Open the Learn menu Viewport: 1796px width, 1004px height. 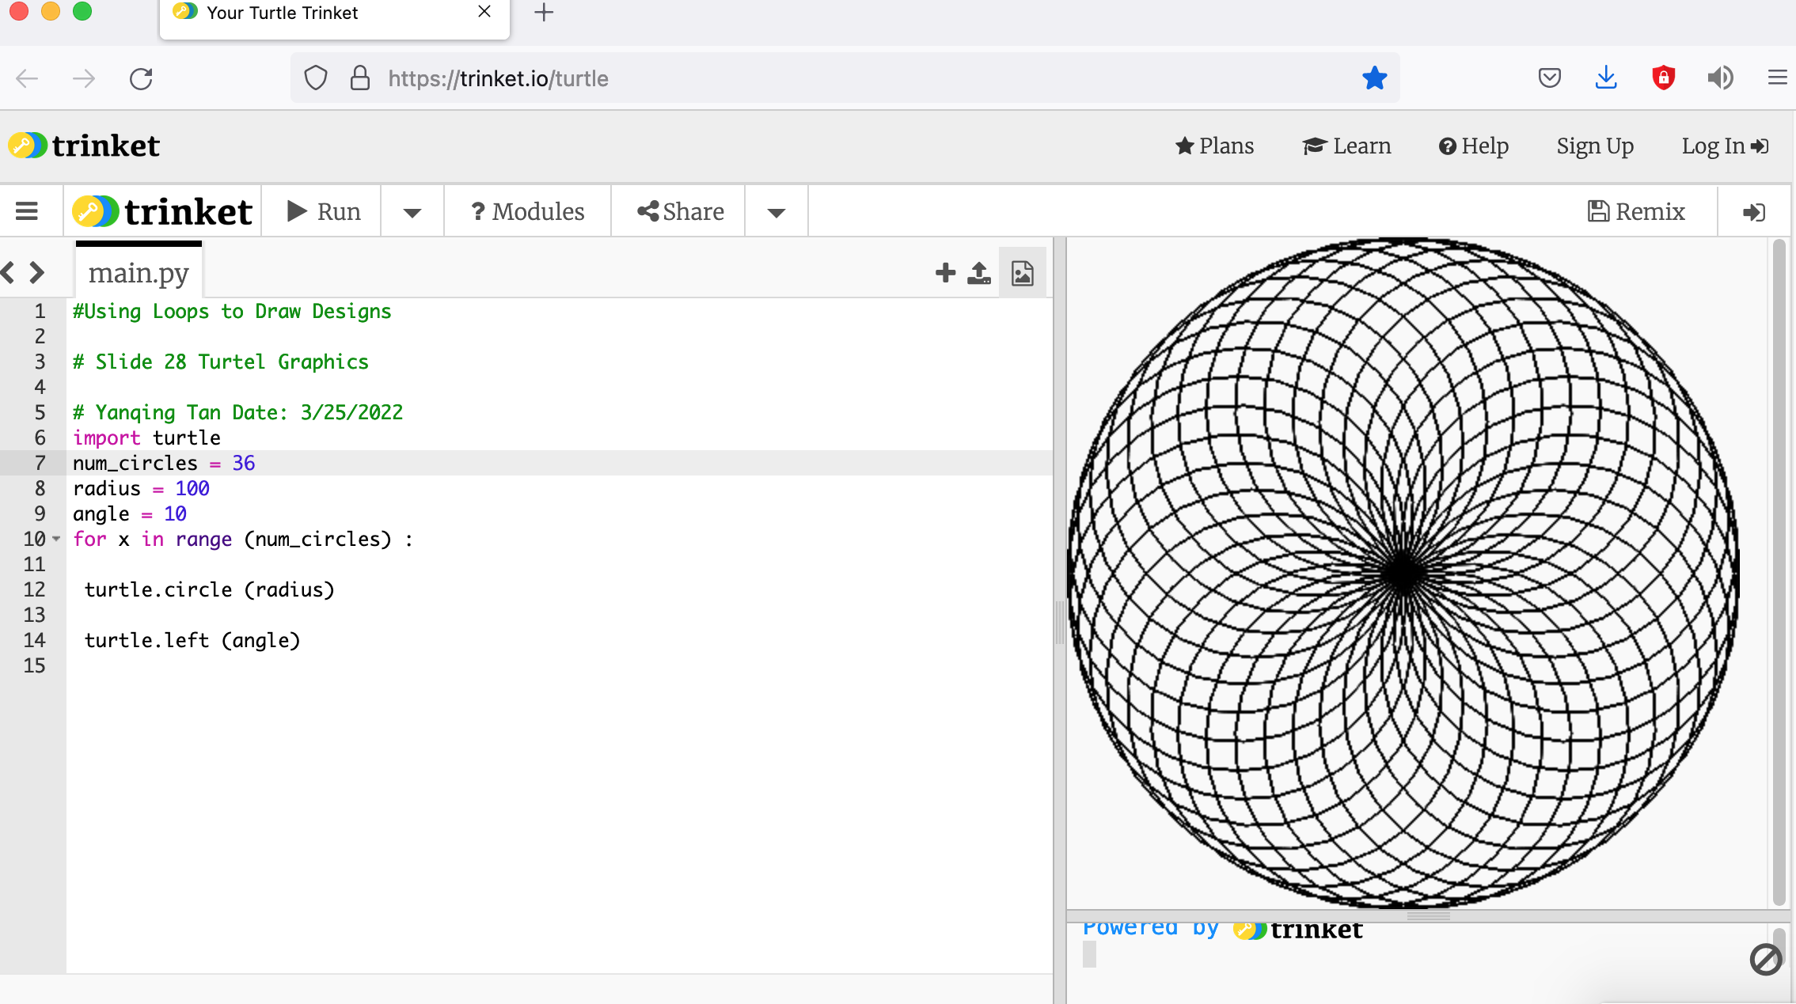(x=1346, y=146)
